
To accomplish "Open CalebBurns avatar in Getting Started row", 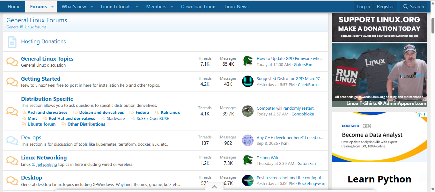I will coord(248,81).
